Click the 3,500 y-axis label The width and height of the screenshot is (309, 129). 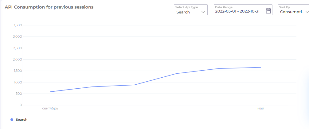[18, 25]
